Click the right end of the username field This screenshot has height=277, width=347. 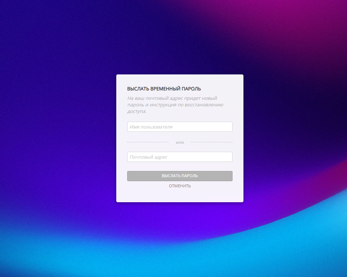coord(227,127)
